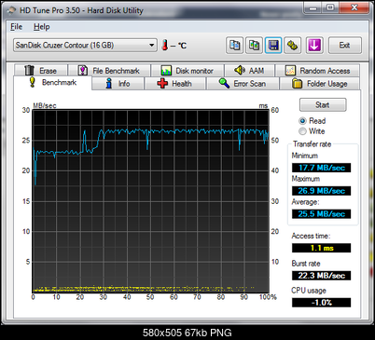Open the Erase tab
This screenshot has width=375, height=340.
click(40, 71)
